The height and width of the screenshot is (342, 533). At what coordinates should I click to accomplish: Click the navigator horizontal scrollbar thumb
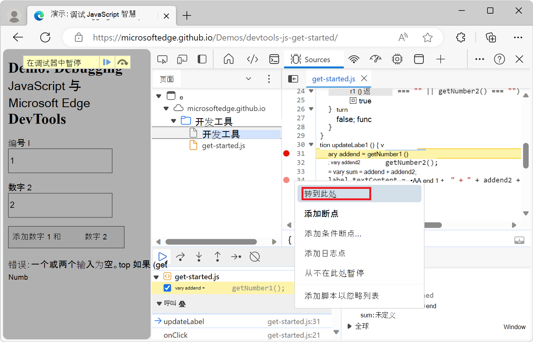pyautogui.click(x=211, y=242)
